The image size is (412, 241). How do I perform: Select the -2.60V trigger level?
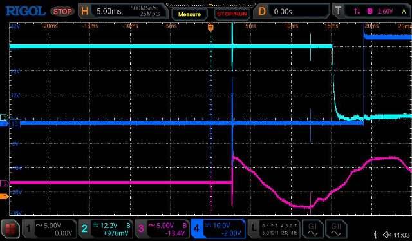[384, 11]
